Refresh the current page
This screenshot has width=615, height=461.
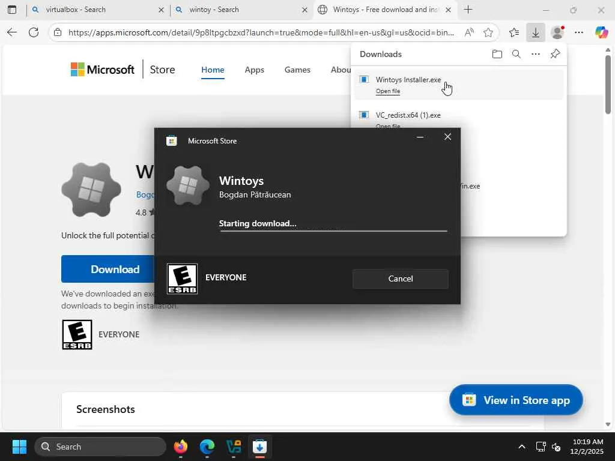pos(34,32)
